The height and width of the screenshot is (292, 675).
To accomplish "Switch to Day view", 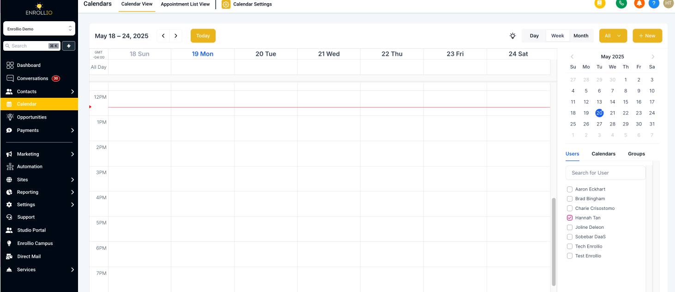I will [534, 36].
